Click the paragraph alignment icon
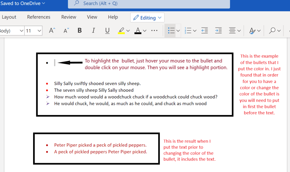 click(232, 30)
